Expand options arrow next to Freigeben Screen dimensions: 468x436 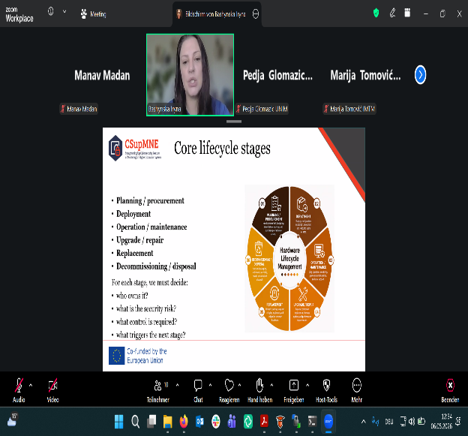[x=307, y=385]
